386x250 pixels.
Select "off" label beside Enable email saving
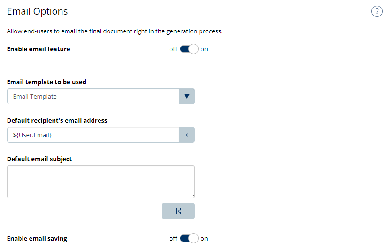[x=173, y=238]
